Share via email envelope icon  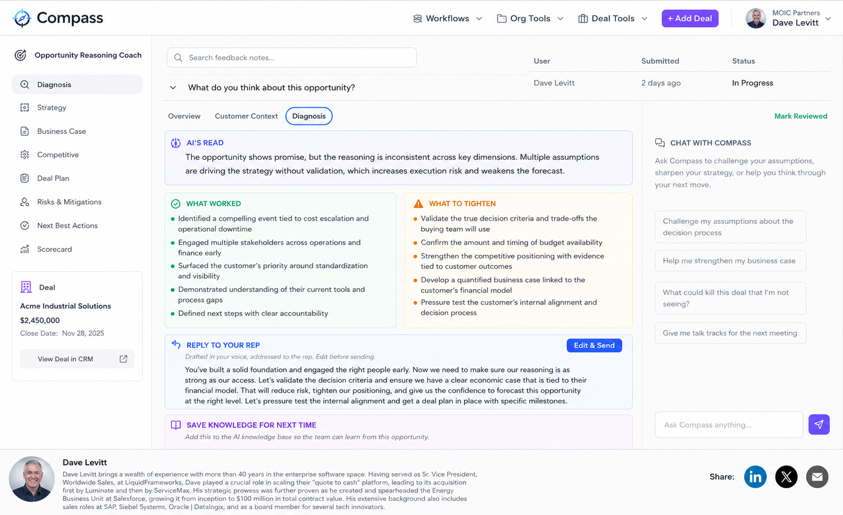click(817, 477)
